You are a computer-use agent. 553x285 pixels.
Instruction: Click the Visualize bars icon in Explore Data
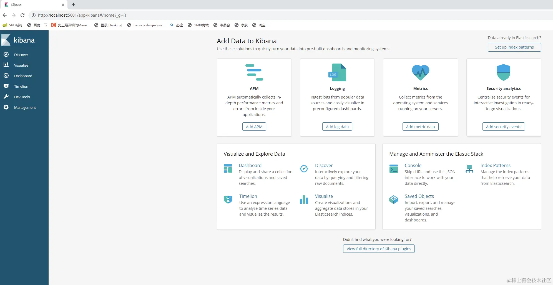tap(304, 200)
